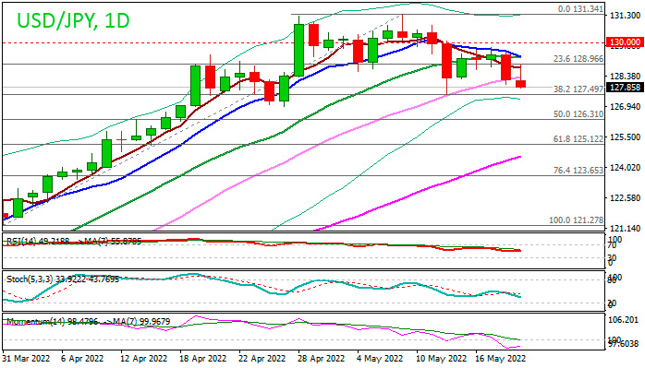Select Fibonacci label 100.0 121.278

point(577,220)
